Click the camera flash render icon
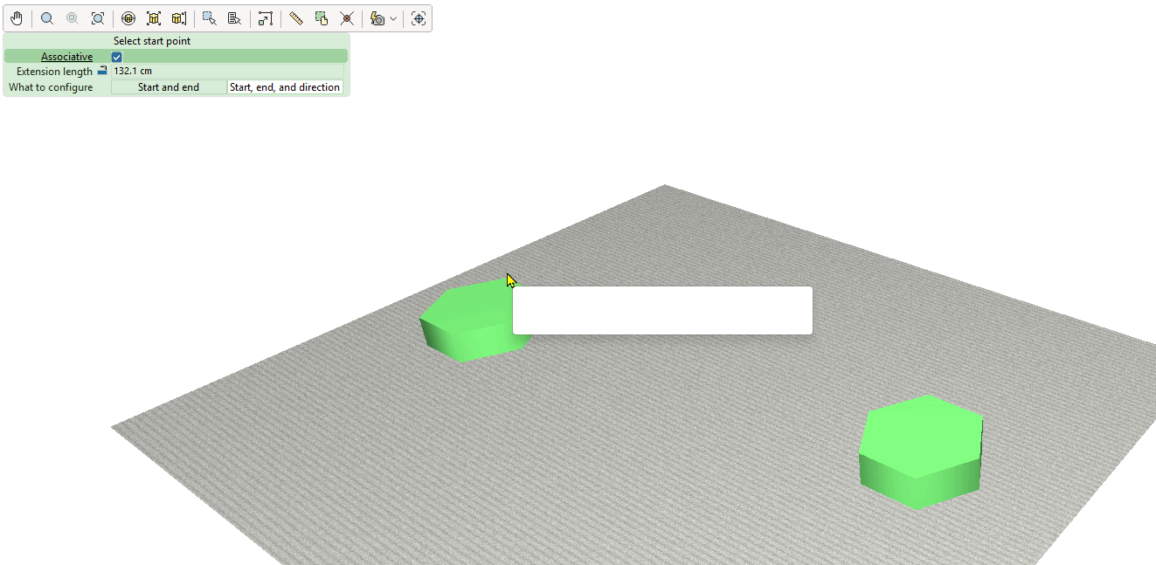This screenshot has width=1156, height=565. (377, 18)
